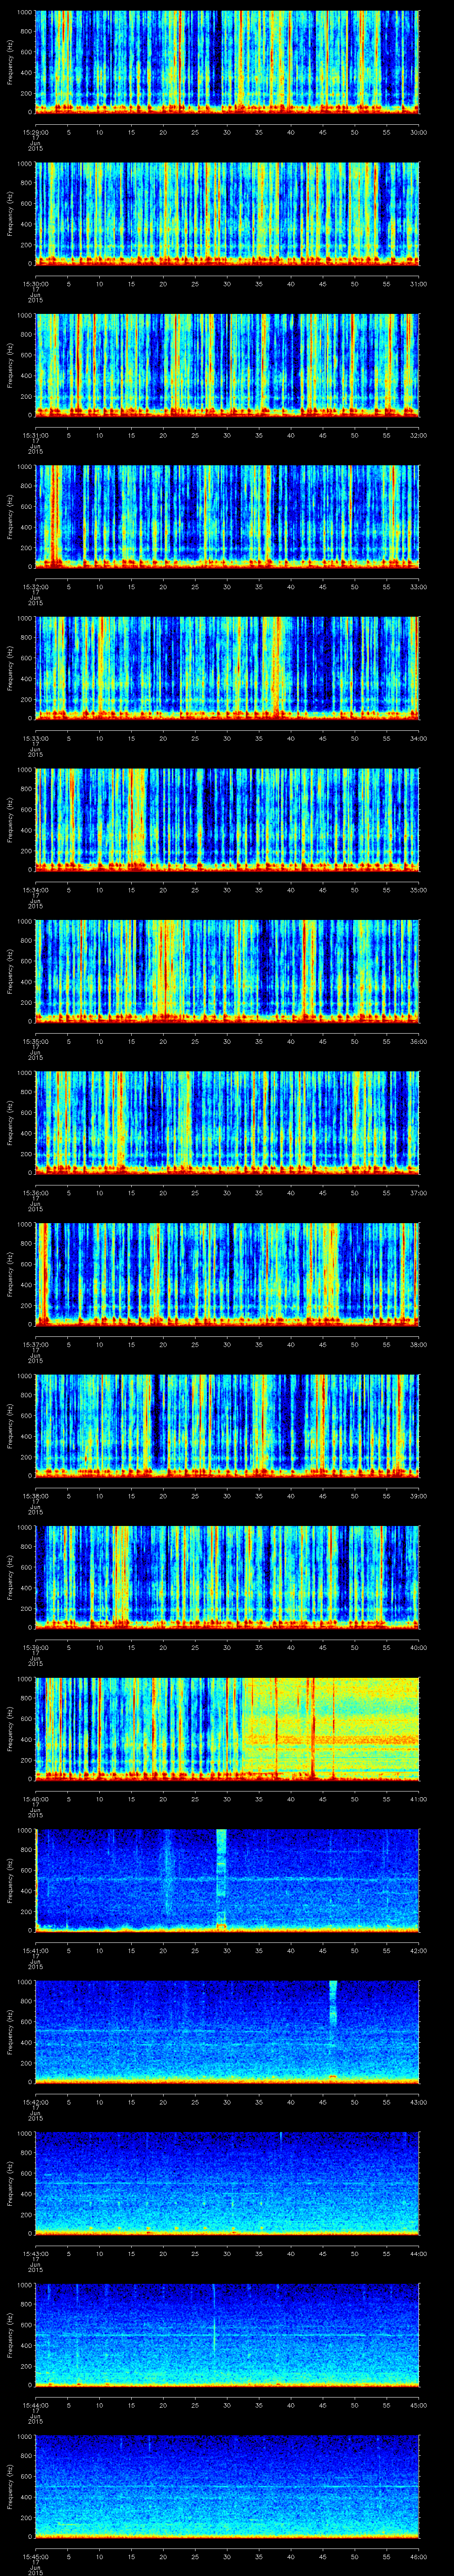Image resolution: width=454 pixels, height=2576 pixels.
Task: Click the 15:33:00 start time label
Action: (x=36, y=738)
